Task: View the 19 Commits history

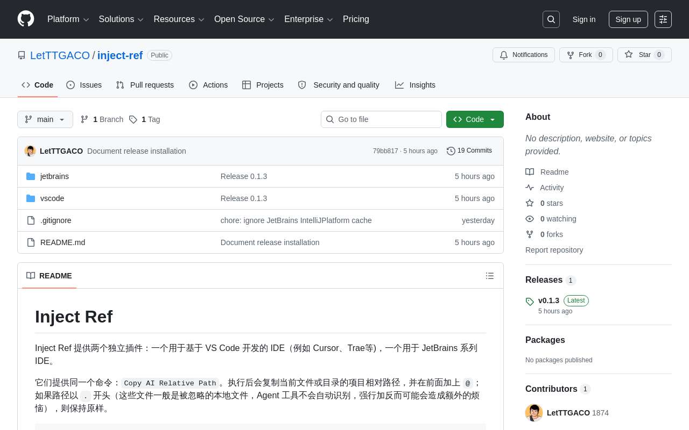Action: (469, 151)
